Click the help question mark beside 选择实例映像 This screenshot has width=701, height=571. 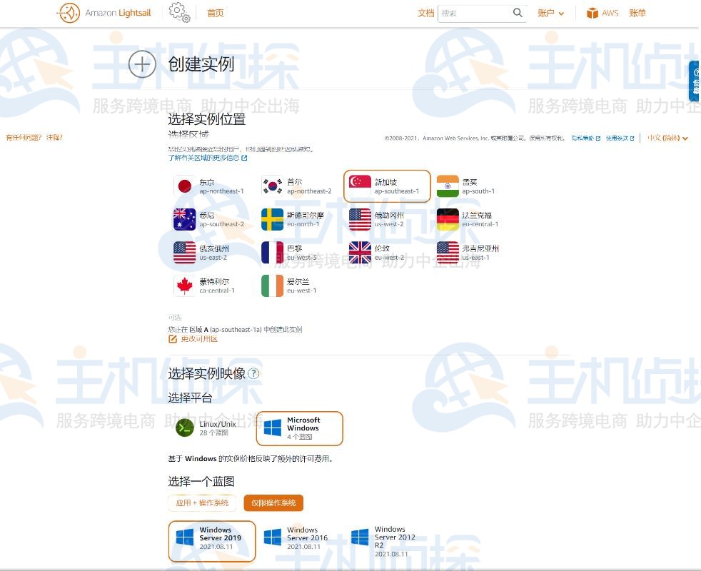[x=253, y=373]
